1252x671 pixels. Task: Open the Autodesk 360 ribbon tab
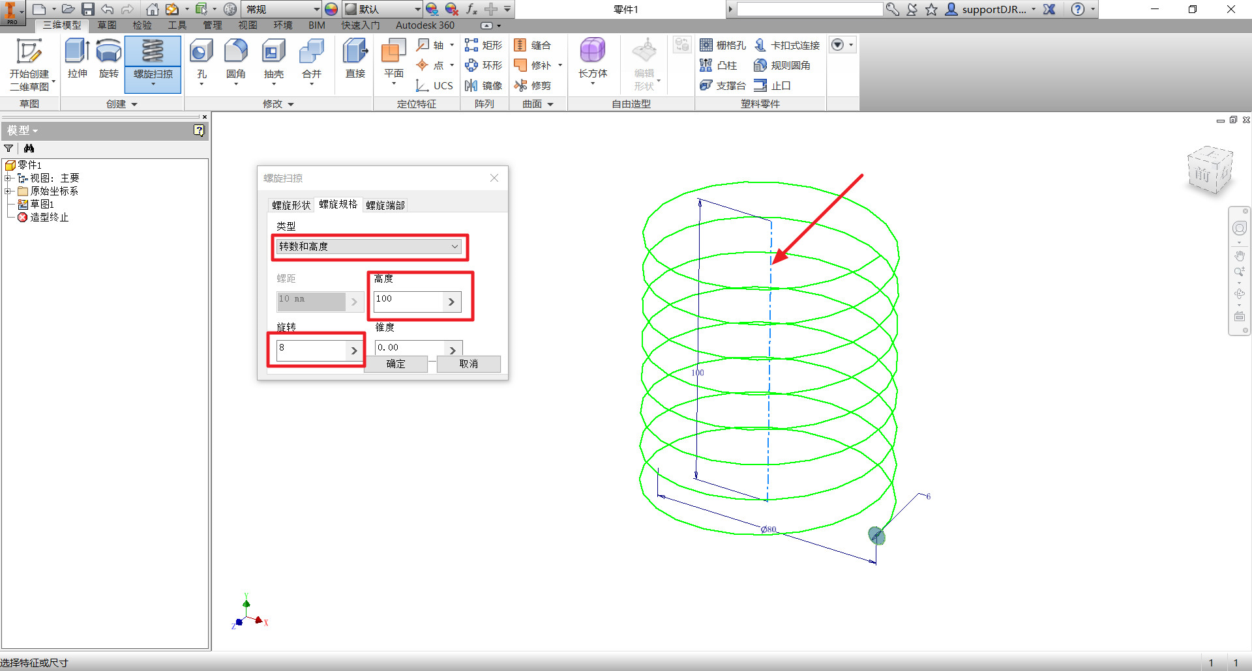[425, 25]
